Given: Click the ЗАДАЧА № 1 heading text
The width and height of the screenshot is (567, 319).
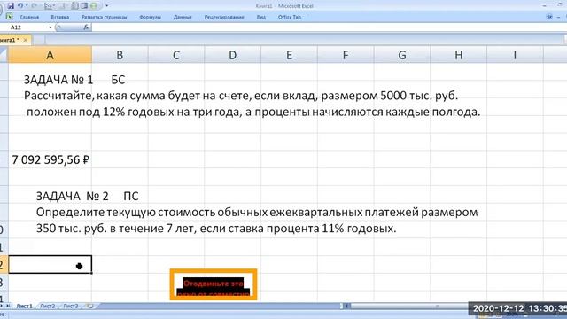Looking at the screenshot, I should (58, 80).
